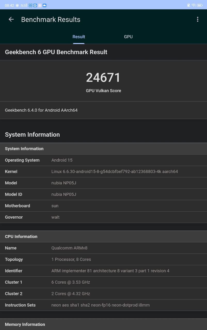Tap the 08:42 clock
Image resolution: width=207 pixels, height=330 pixels.
click(x=9, y=5)
